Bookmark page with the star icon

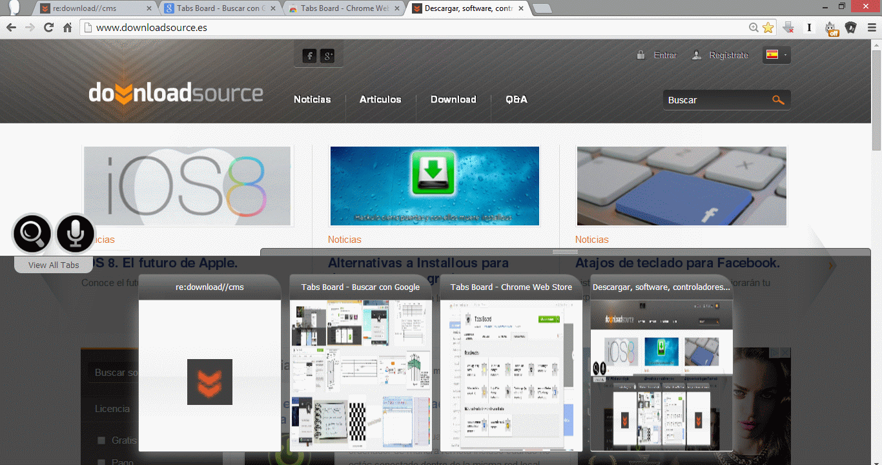[768, 28]
